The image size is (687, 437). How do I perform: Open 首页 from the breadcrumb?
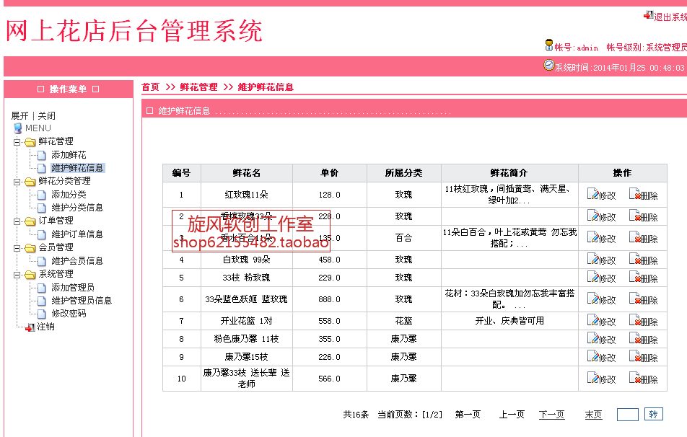pyautogui.click(x=149, y=87)
